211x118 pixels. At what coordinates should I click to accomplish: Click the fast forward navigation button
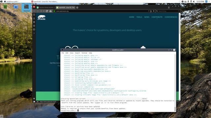[x=44, y=11]
